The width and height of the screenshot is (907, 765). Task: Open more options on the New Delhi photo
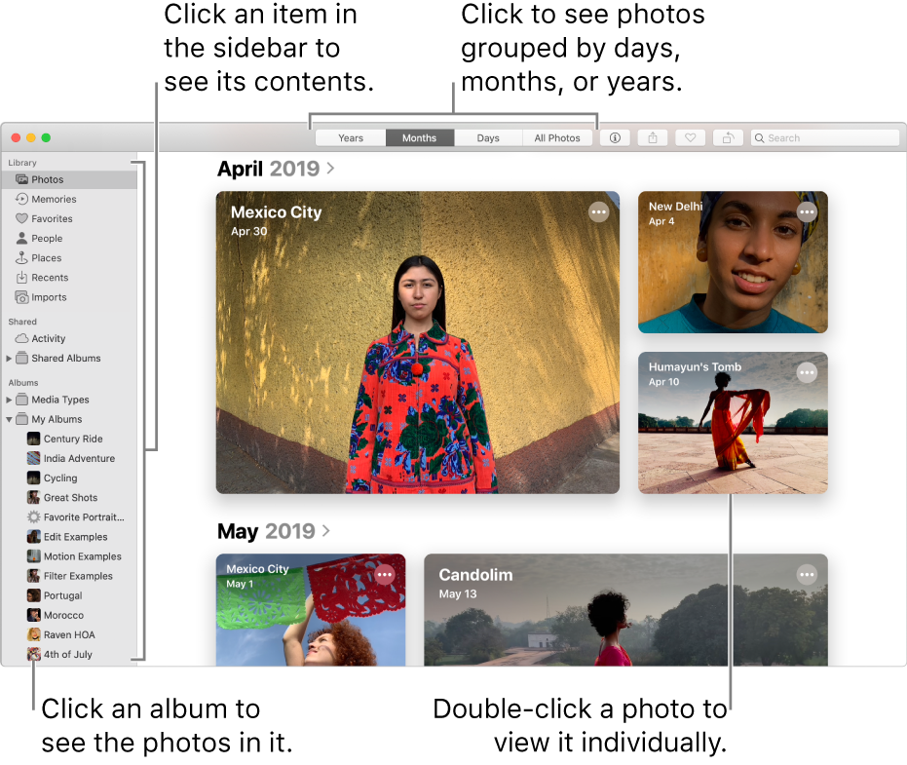coord(806,210)
